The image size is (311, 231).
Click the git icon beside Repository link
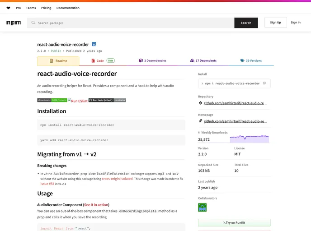pos(200,103)
